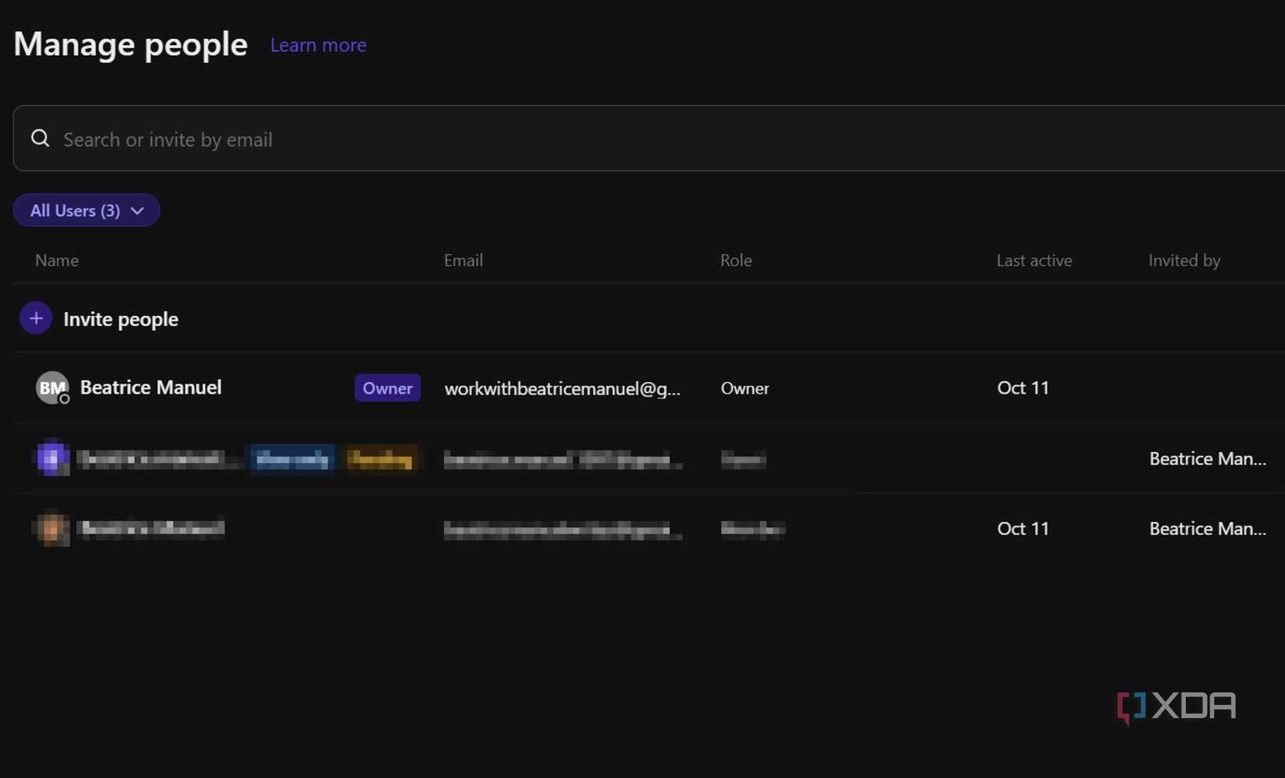
Task: Click the blurred blue tag in the pending user row
Action: click(x=292, y=459)
